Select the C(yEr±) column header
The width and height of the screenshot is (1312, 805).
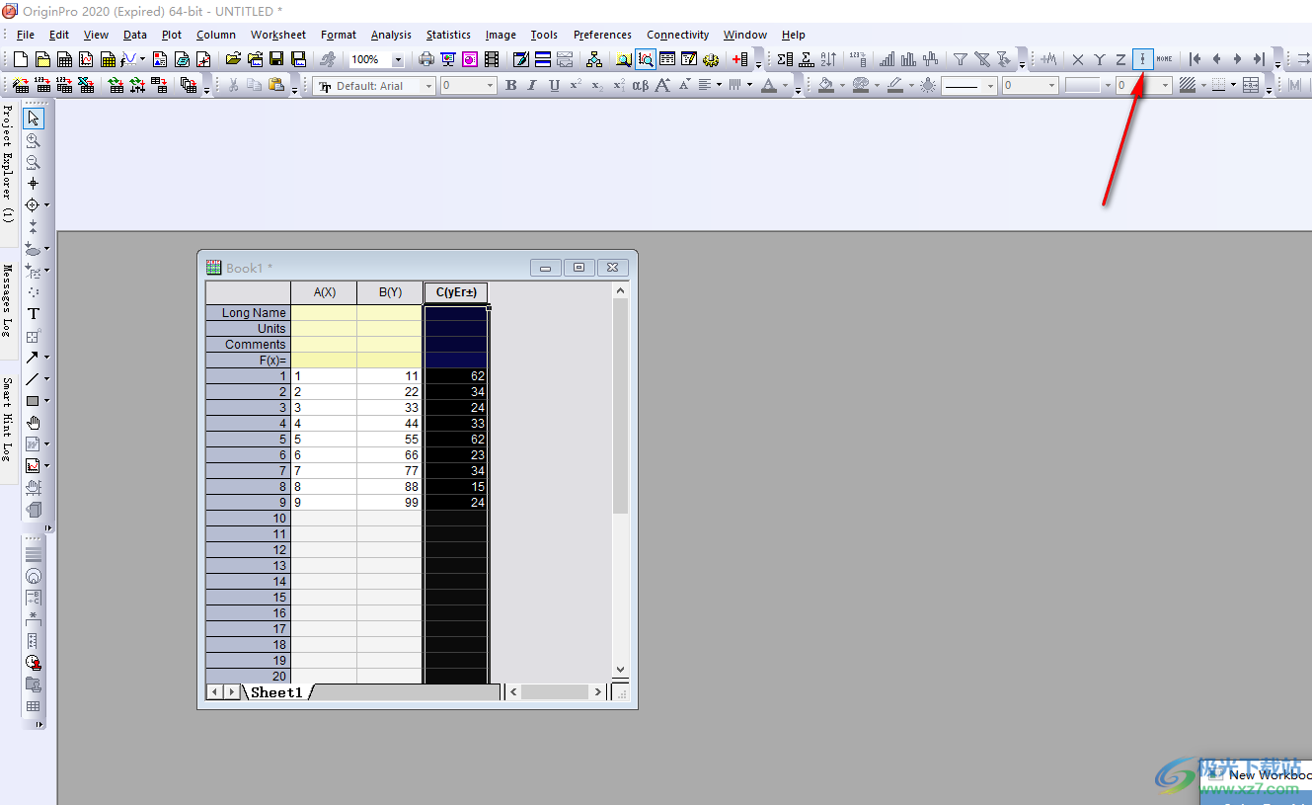tap(456, 292)
